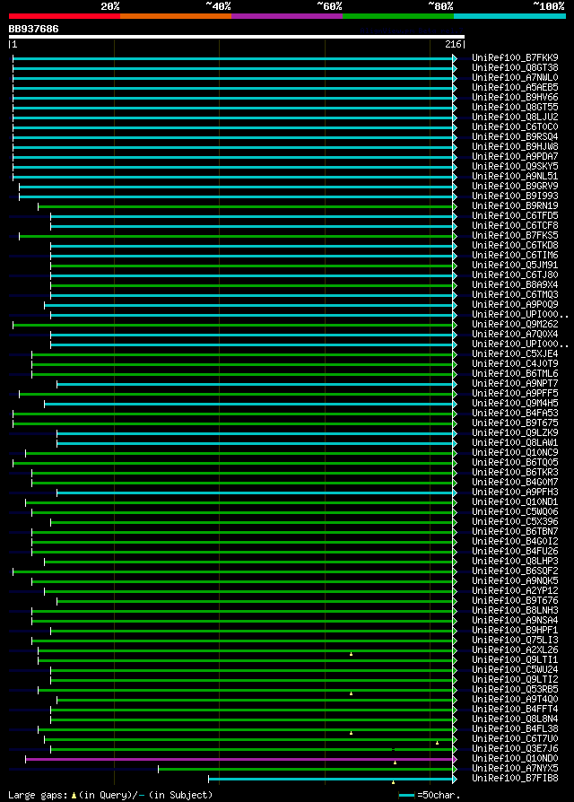This screenshot has height=802, width=574.
Task: Click UniRef100_B9GRV9 label
Action: click(515, 187)
